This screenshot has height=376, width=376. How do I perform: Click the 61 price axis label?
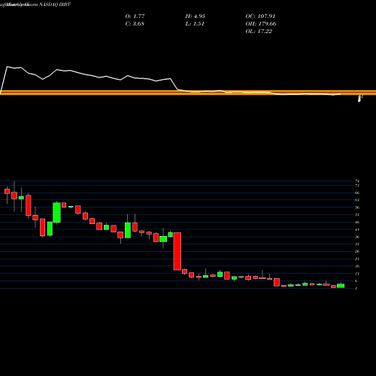click(x=357, y=200)
